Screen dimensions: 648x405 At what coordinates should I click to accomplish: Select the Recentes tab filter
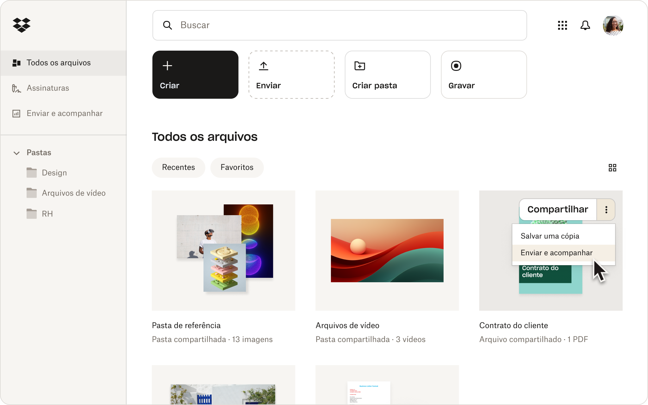[179, 167]
